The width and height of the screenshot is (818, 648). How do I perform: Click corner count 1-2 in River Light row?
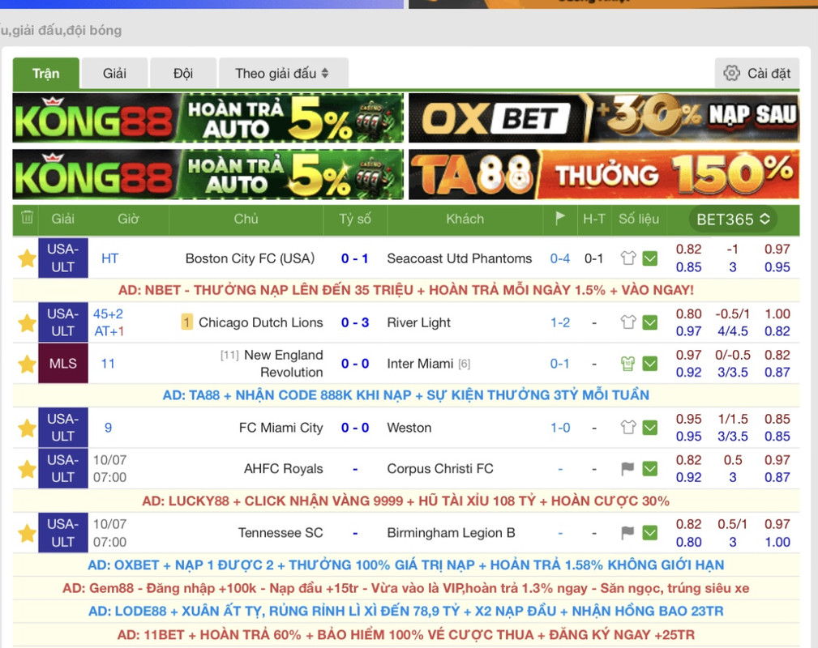pyautogui.click(x=559, y=322)
